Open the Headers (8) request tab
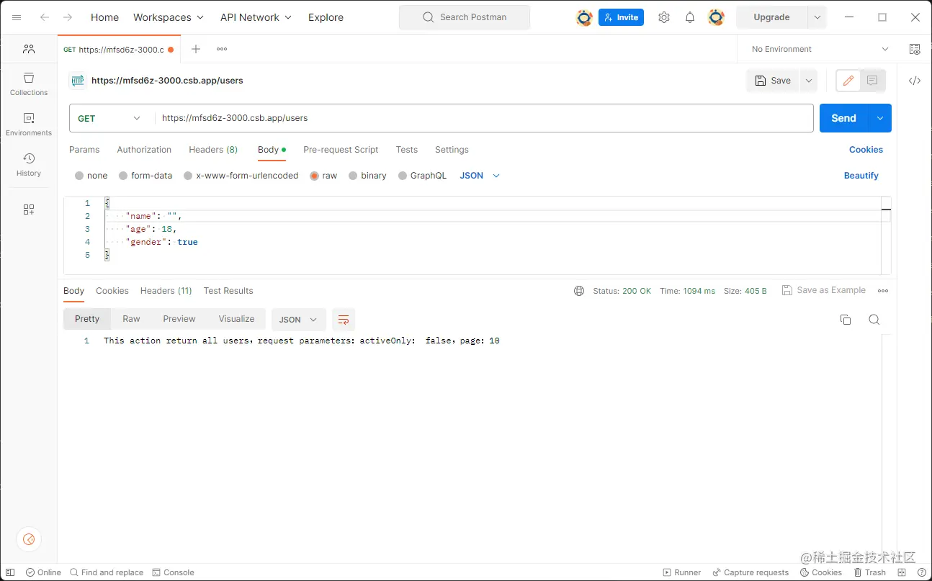Screen dimensions: 932x581 point(213,150)
